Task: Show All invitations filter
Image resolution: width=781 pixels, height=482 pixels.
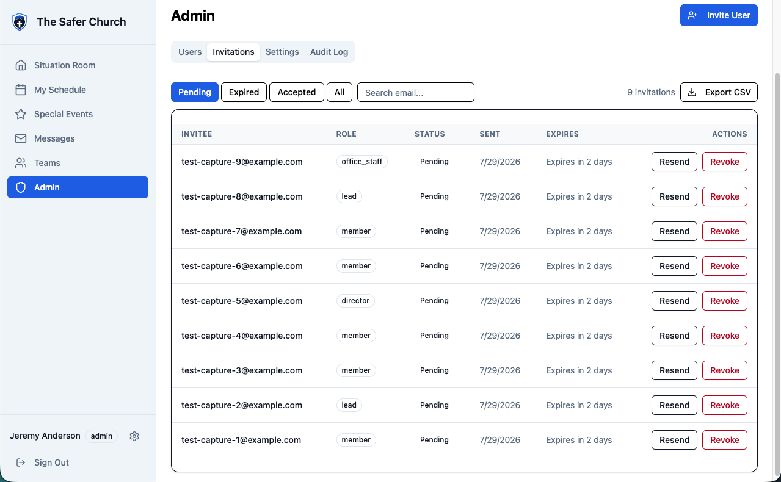Action: (340, 92)
